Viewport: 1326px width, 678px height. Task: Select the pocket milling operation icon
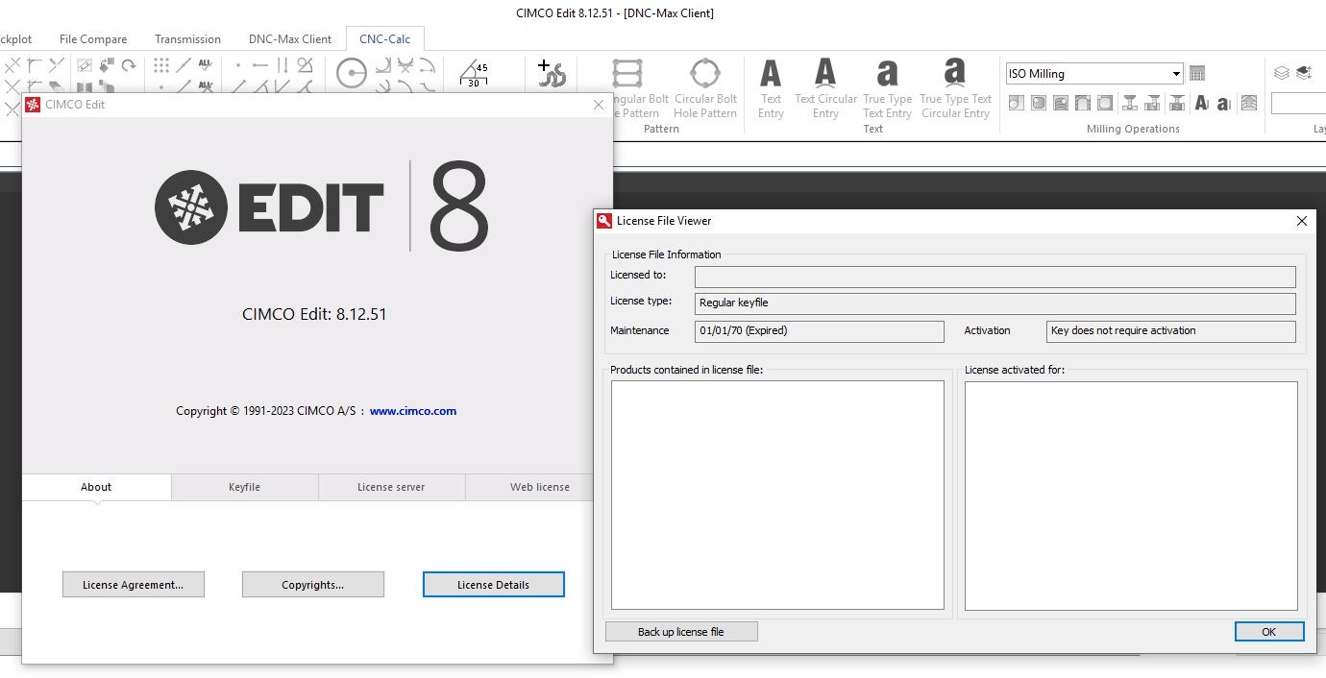(1038, 103)
